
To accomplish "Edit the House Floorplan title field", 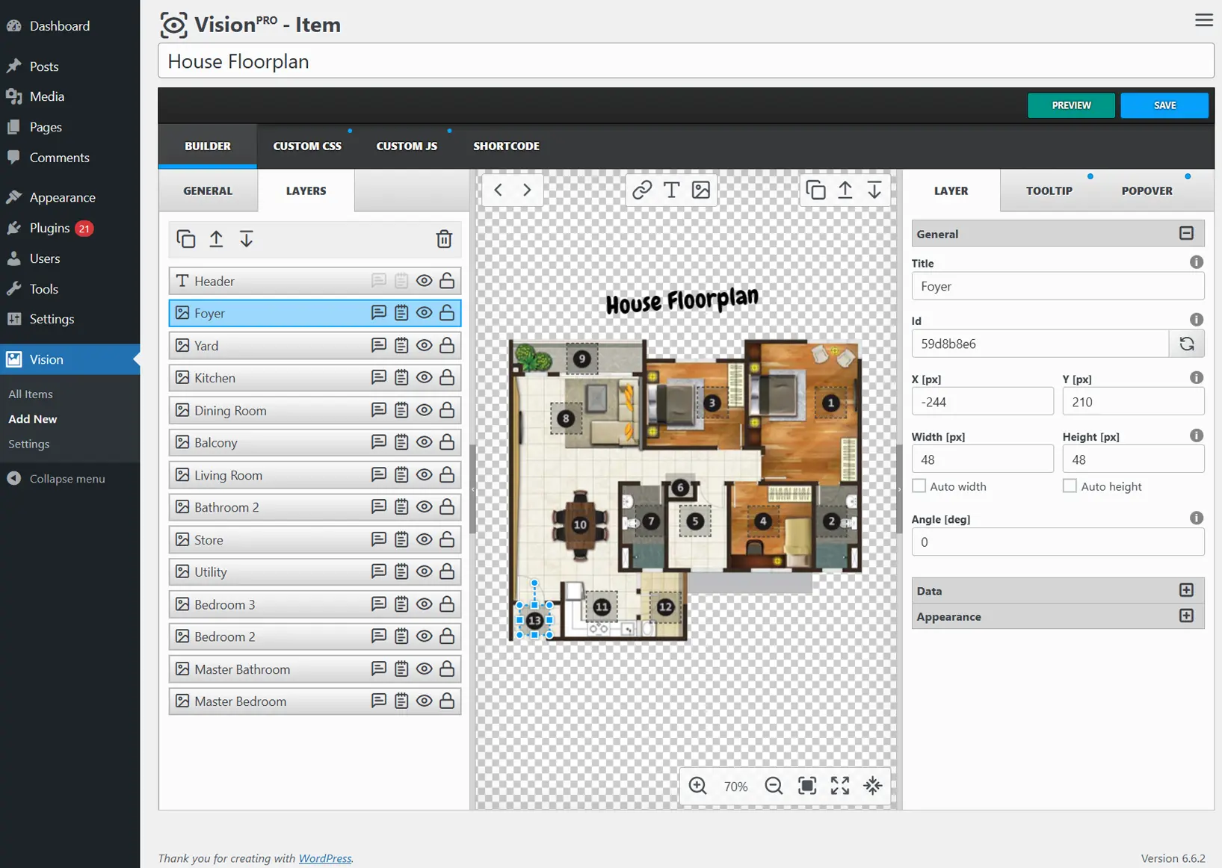I will [x=684, y=61].
